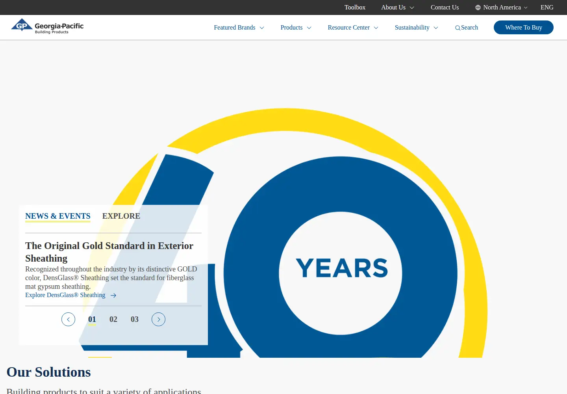Click the Search label in navigation
Screen dimensions: 567x394
tap(469, 28)
